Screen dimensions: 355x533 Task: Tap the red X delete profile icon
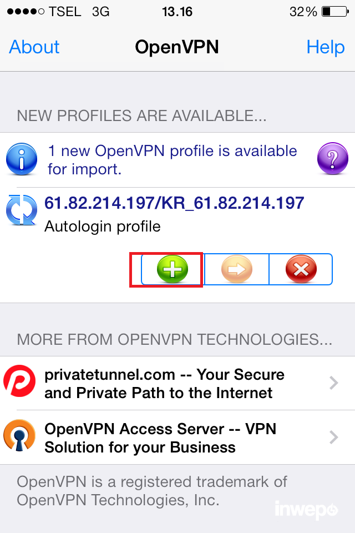(301, 269)
